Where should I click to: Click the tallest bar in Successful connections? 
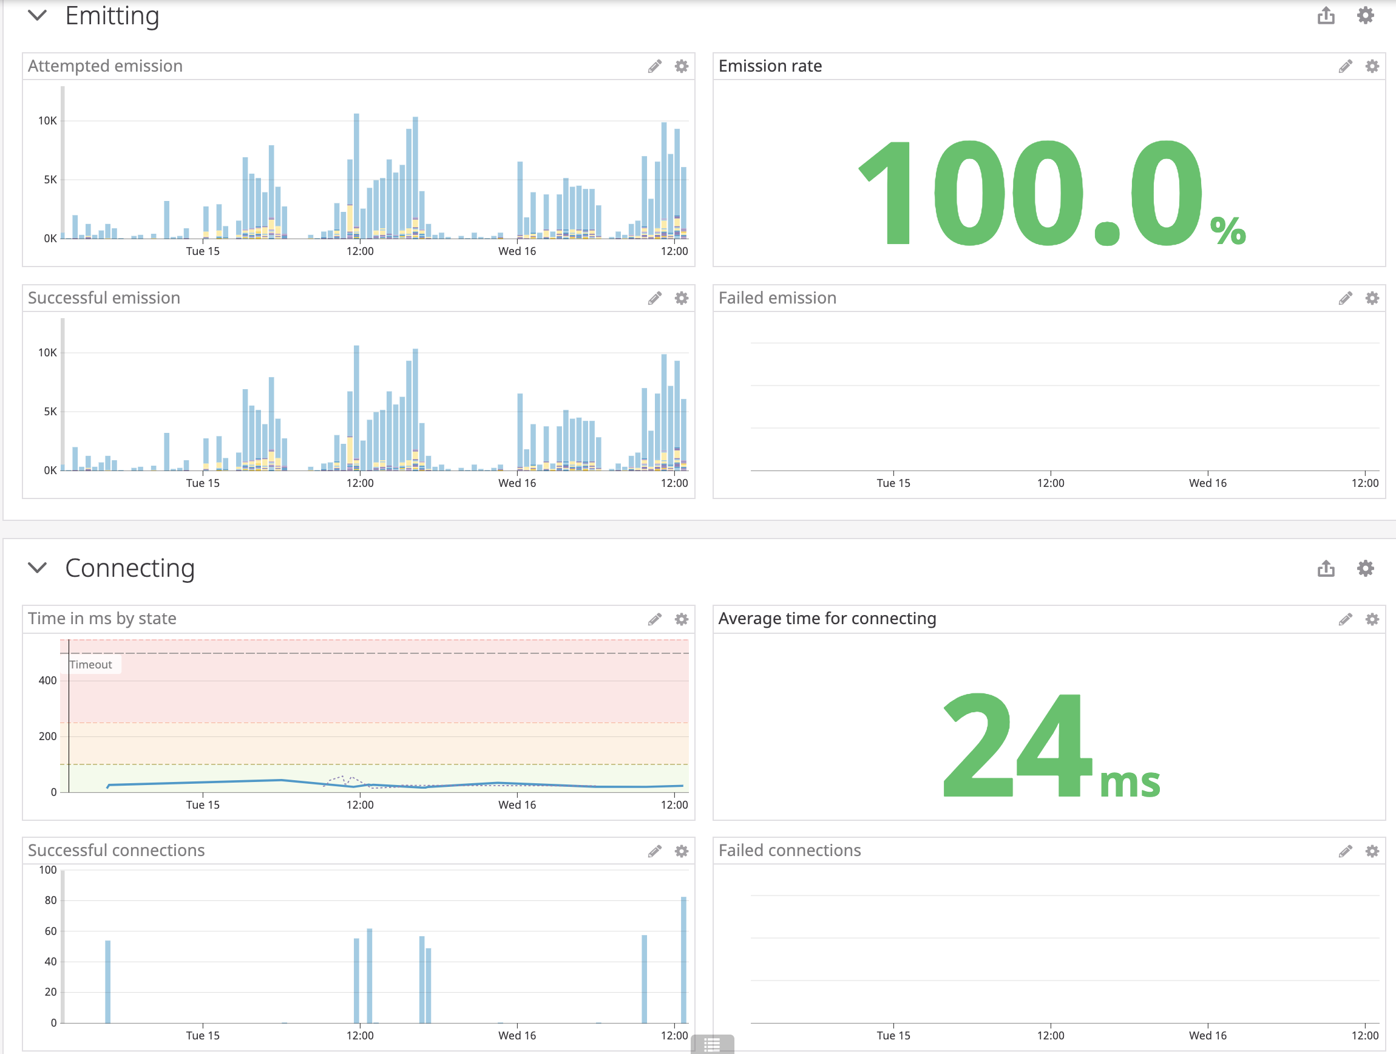(x=683, y=959)
